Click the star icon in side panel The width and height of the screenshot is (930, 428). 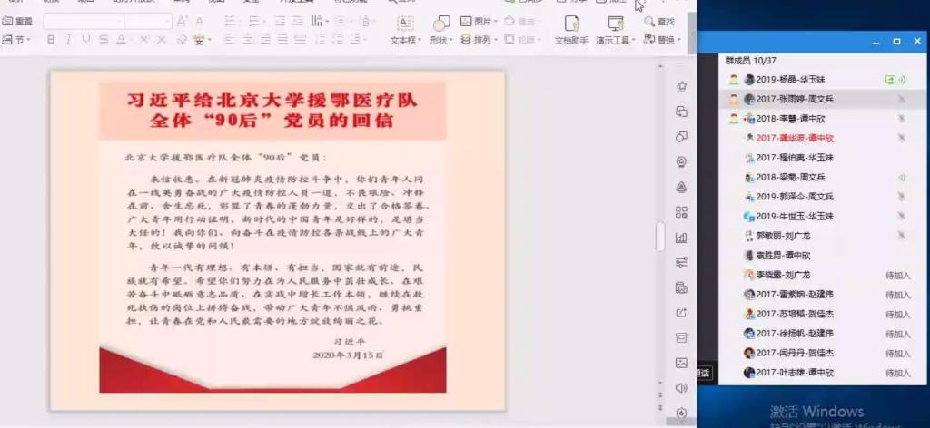[x=681, y=86]
